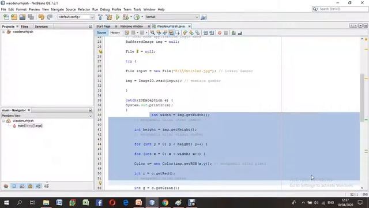The width and height of the screenshot is (369, 208).
Task: Click Find Previous Occurrence editor icon
Action: (159, 33)
